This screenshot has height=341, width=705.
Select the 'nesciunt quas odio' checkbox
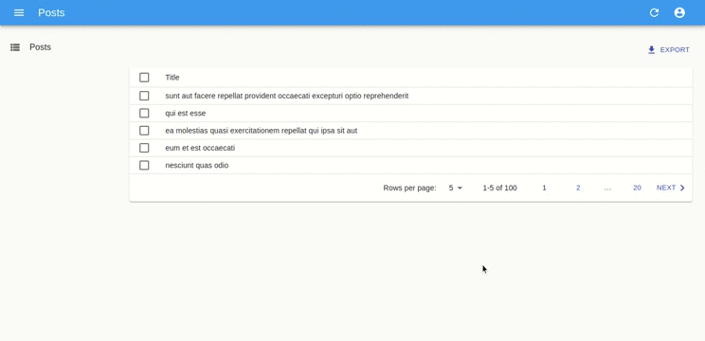click(144, 166)
